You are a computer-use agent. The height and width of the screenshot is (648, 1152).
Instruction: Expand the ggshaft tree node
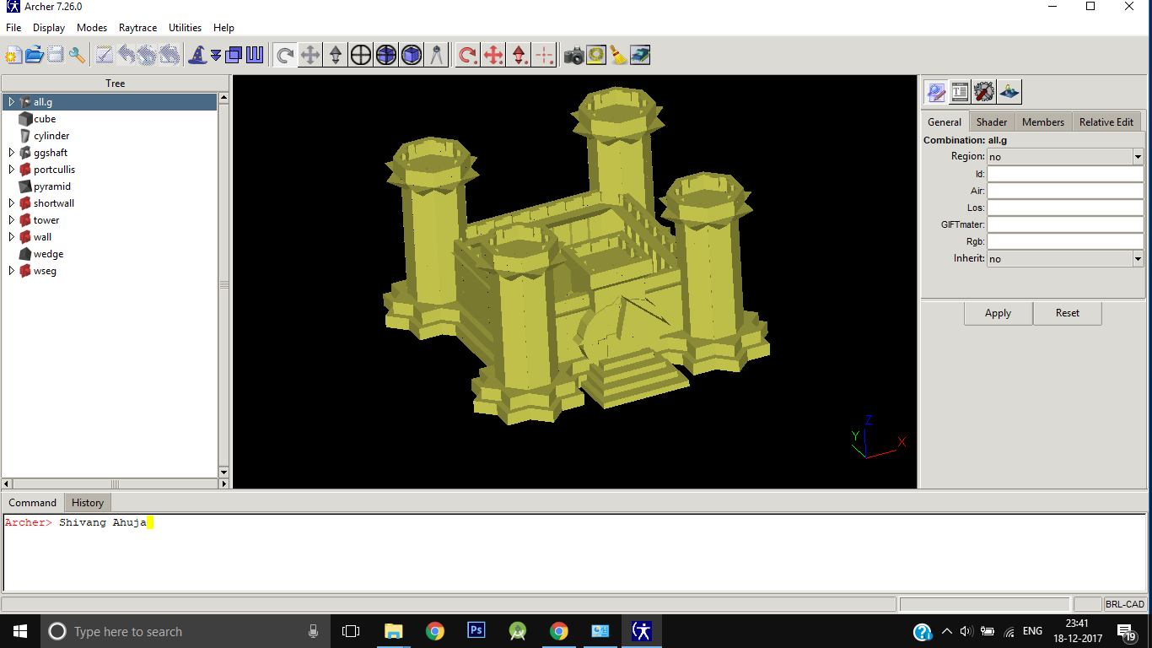pos(12,153)
